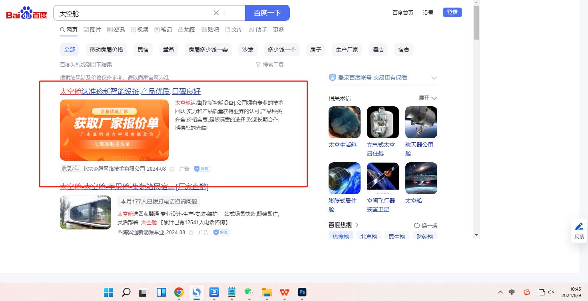Open Task View in the taskbar
588x301 pixels.
144,292
